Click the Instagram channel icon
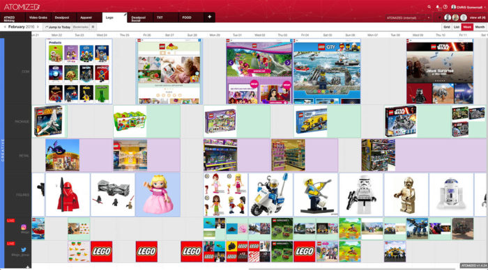 24,227
